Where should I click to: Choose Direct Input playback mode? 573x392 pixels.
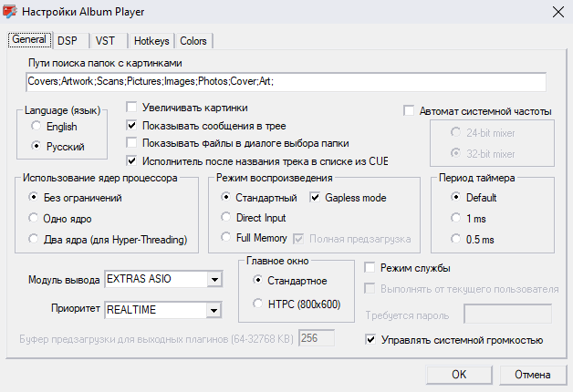[227, 219]
